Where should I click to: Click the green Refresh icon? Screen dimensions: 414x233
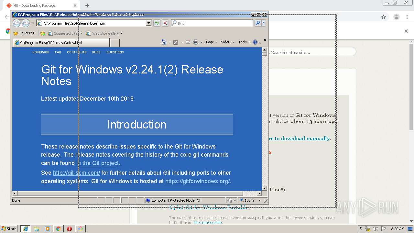(x=157, y=23)
